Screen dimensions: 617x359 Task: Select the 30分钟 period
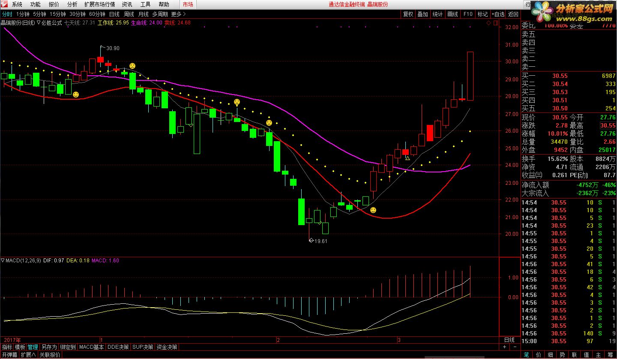[78, 14]
